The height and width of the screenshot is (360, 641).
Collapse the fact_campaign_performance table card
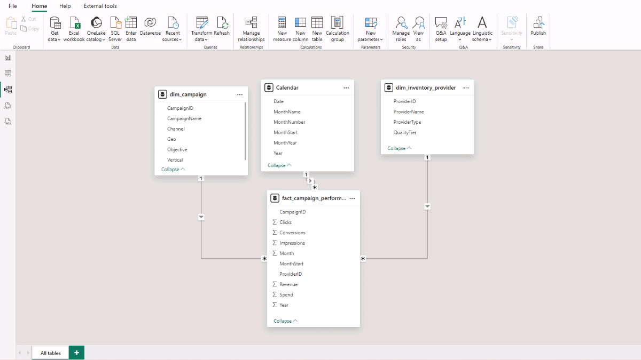click(x=286, y=321)
